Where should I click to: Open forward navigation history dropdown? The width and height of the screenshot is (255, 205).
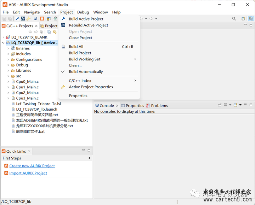tap(156, 19)
